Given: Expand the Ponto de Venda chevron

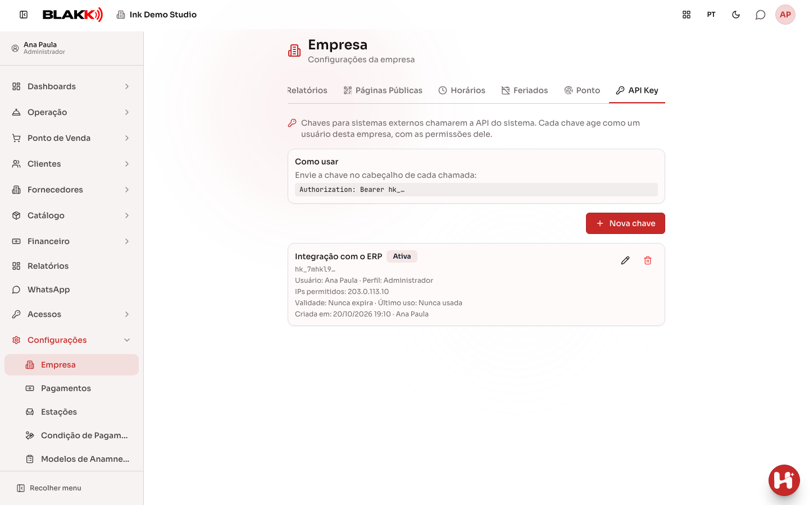Looking at the screenshot, I should [127, 138].
